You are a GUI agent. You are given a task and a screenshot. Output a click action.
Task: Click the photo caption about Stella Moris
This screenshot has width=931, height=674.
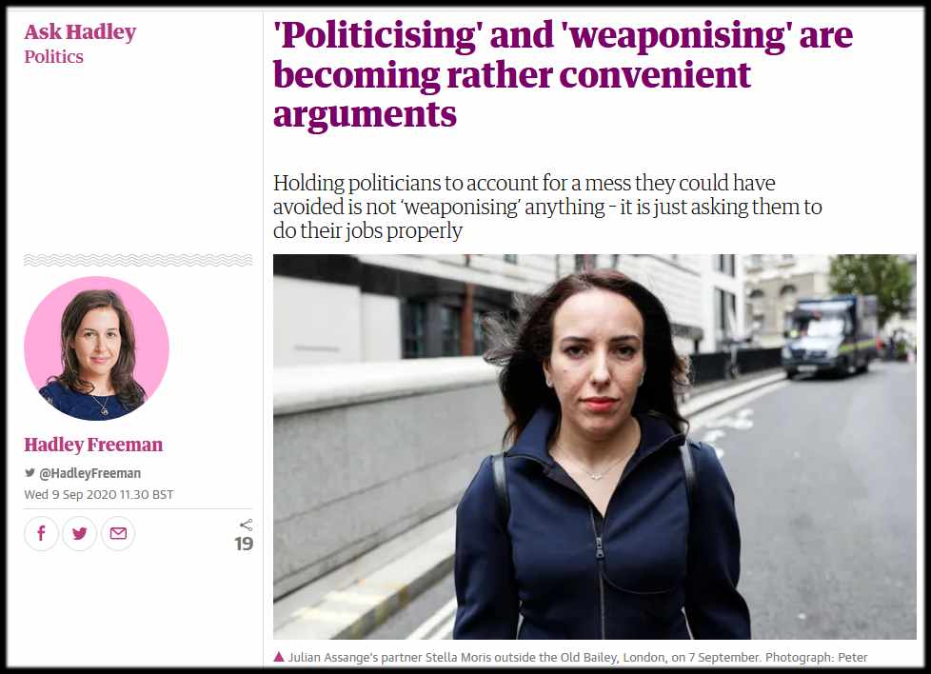pyautogui.click(x=578, y=658)
